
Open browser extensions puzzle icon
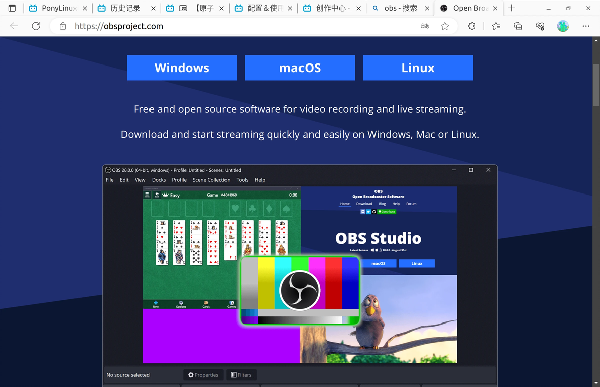(472, 26)
